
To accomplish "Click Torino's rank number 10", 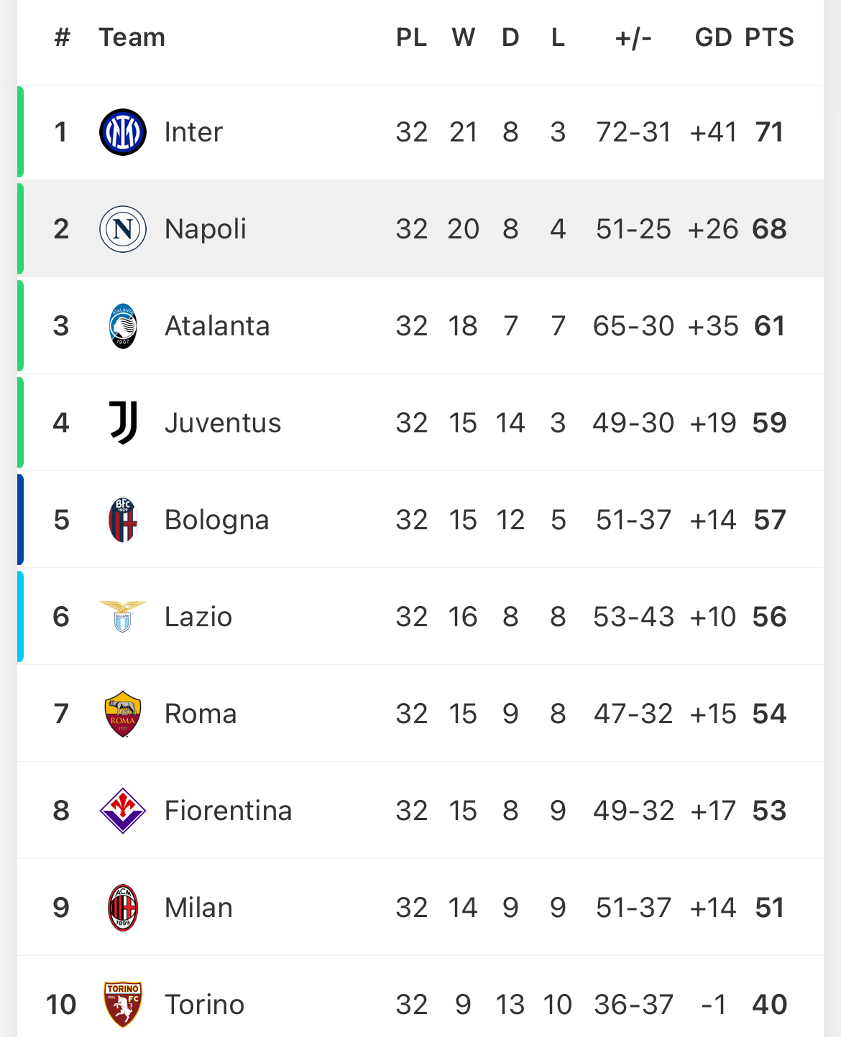I will 61,1005.
